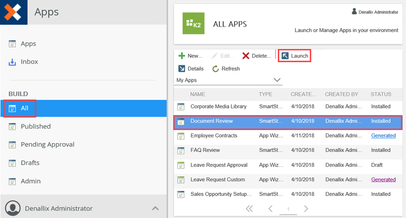Screen dimensions: 406x218
Task: Select the Employee Contracts app name
Action: click(214, 136)
